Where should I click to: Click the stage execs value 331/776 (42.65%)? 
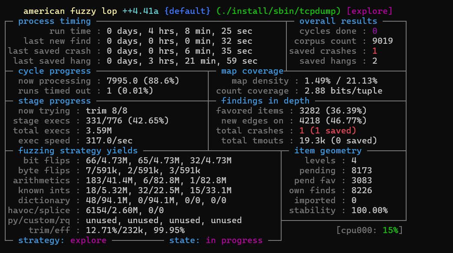[128, 120]
